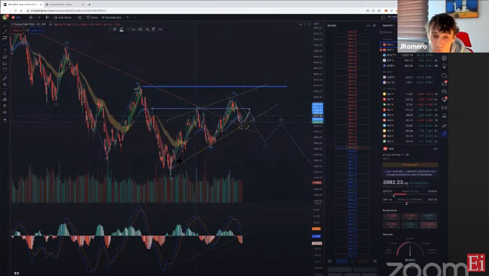Screen dimensions: 489x276
Task: Reload the browser page
Action: coord(15,11)
